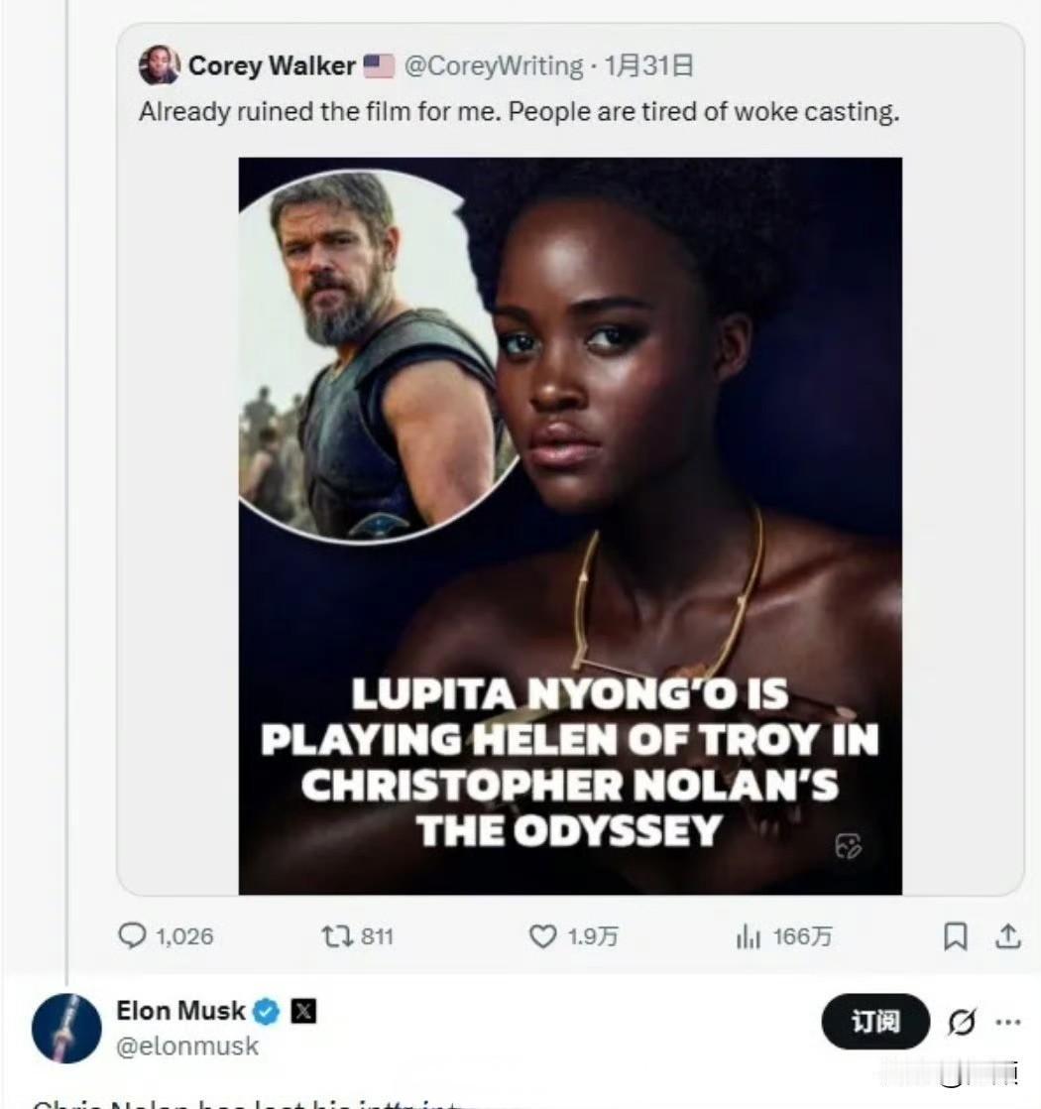Screen dimensions: 1041x1109
Task: Open the view count analytics icon
Action: [748, 936]
